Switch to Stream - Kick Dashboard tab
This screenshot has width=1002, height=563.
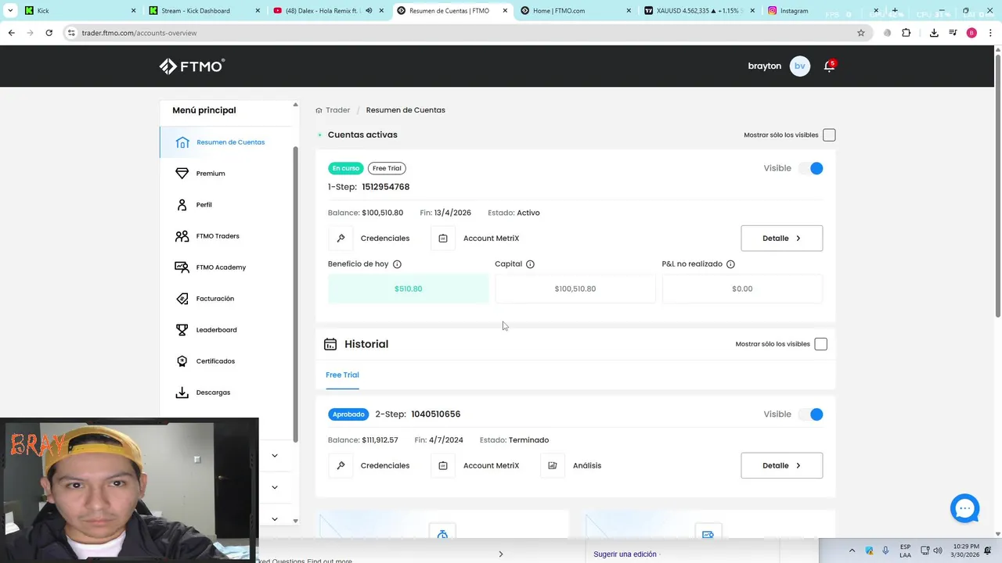click(204, 11)
